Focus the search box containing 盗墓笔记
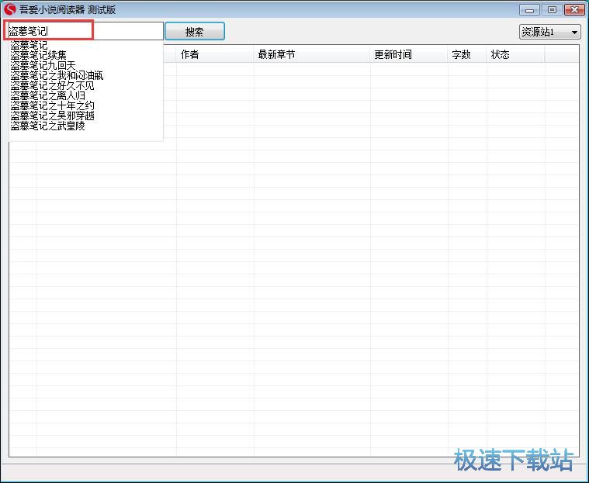Image resolution: width=589 pixels, height=483 pixels. point(85,31)
